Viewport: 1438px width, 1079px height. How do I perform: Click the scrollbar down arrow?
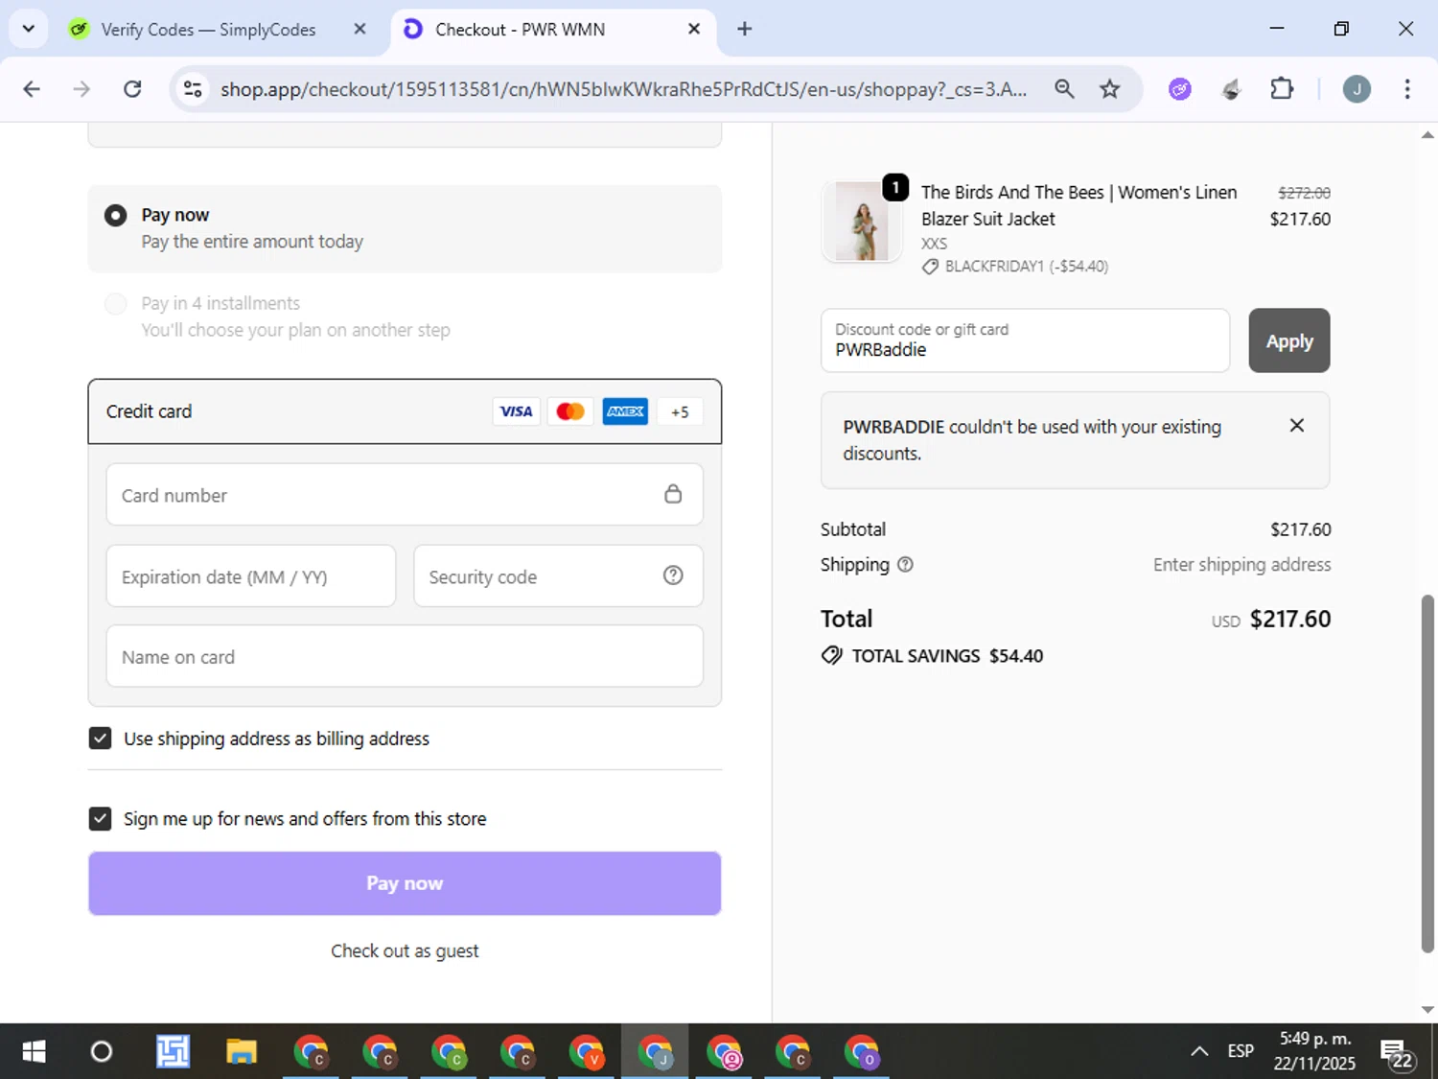1427,1010
